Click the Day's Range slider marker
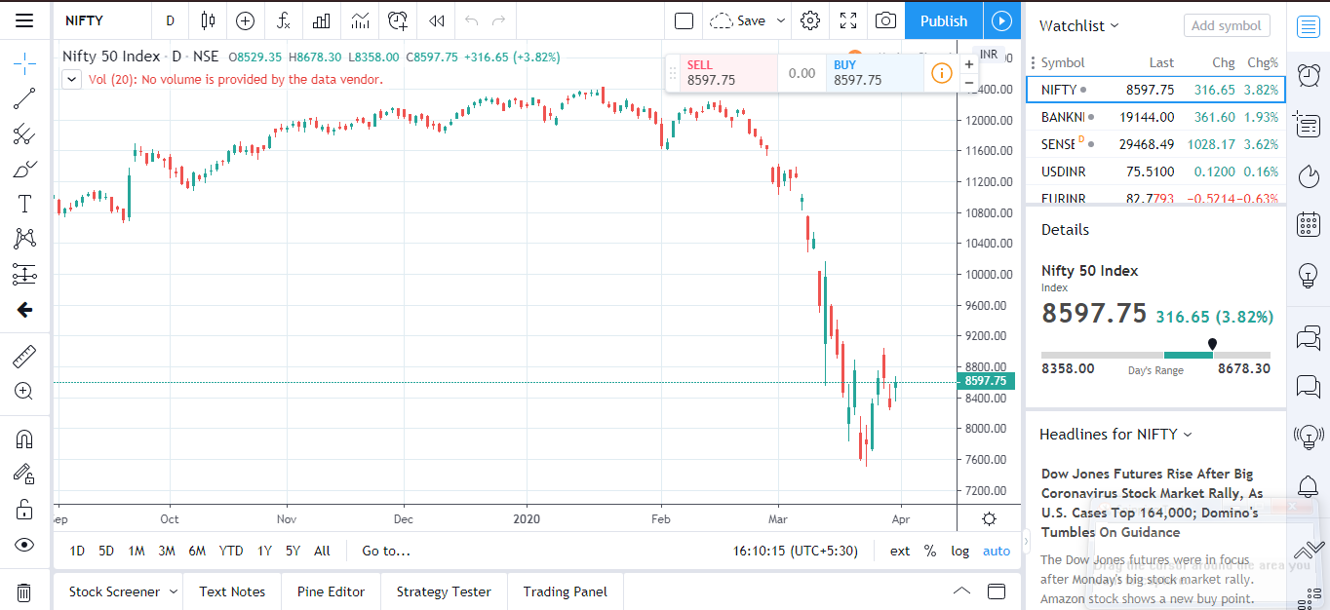This screenshot has height=610, width=1330. (x=1212, y=344)
